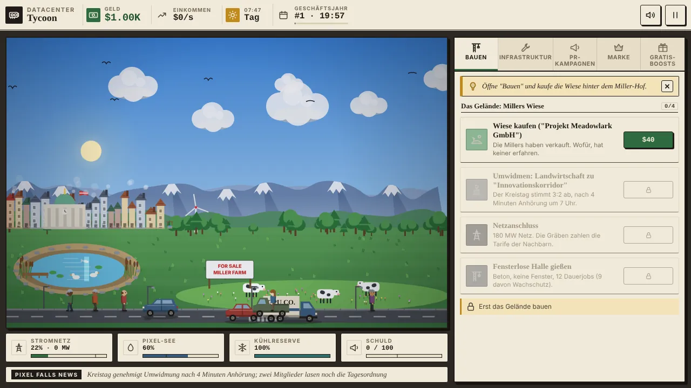Click the sun in the sky

pyautogui.click(x=91, y=151)
